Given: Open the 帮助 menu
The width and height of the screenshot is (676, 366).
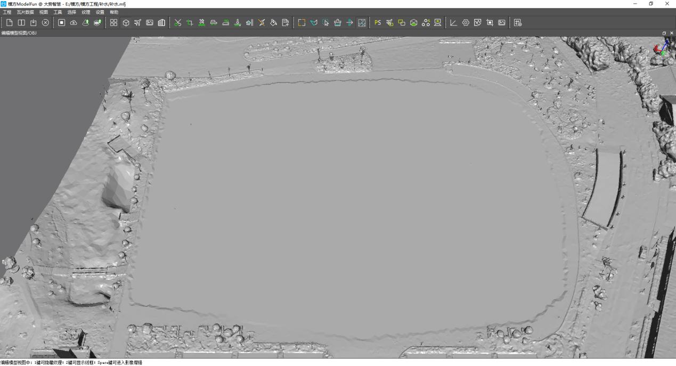Looking at the screenshot, I should 114,12.
